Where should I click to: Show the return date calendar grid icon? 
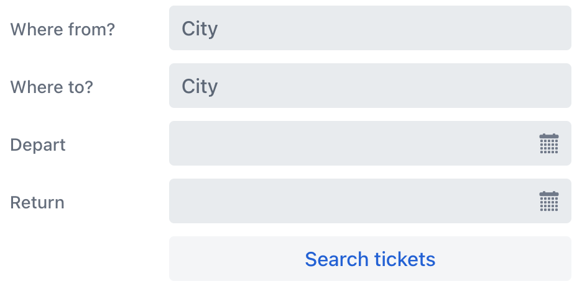548,202
